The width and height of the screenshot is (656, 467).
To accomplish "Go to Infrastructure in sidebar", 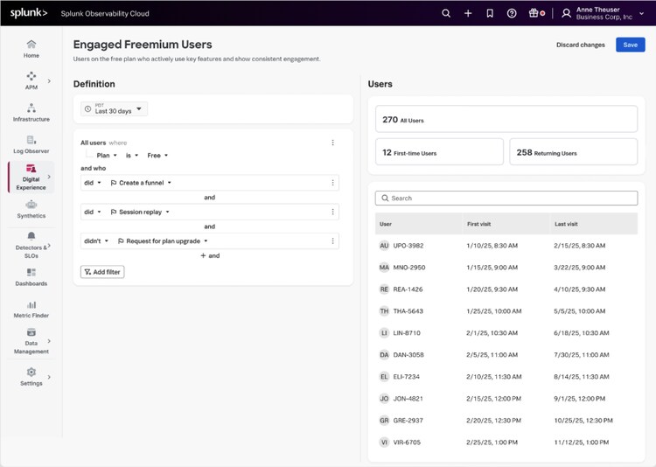I will tap(31, 113).
